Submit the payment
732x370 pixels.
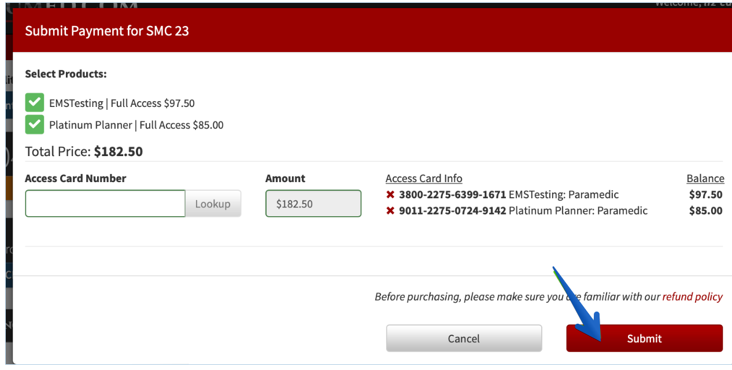[644, 338]
